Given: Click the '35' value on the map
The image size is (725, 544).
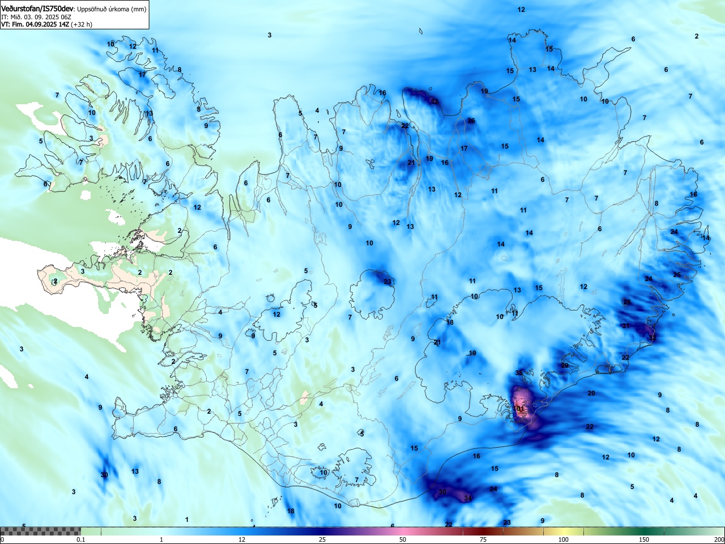Looking at the screenshot, I should (x=519, y=373).
